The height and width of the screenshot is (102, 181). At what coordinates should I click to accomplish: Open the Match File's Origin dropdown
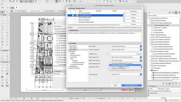pyautogui.click(x=126, y=60)
